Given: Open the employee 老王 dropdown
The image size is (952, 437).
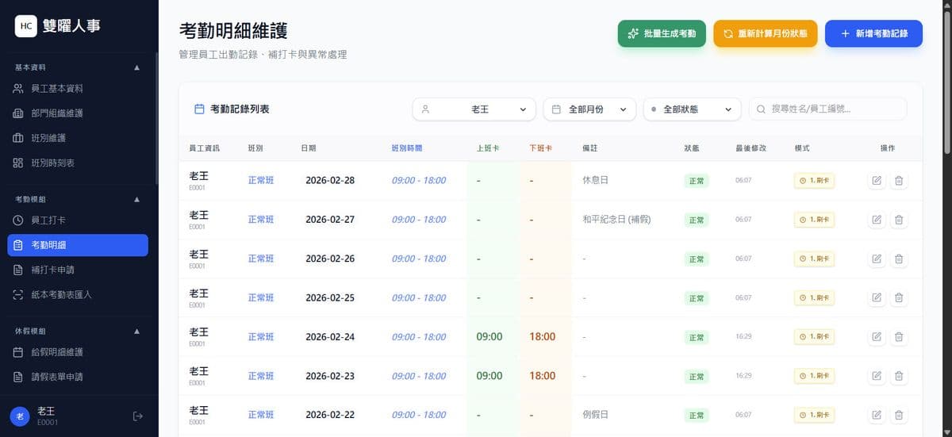Looking at the screenshot, I should tap(474, 109).
